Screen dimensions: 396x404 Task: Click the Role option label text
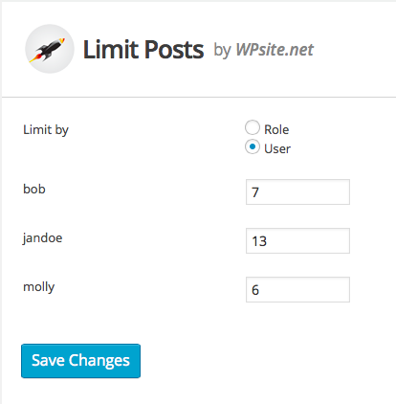276,129
